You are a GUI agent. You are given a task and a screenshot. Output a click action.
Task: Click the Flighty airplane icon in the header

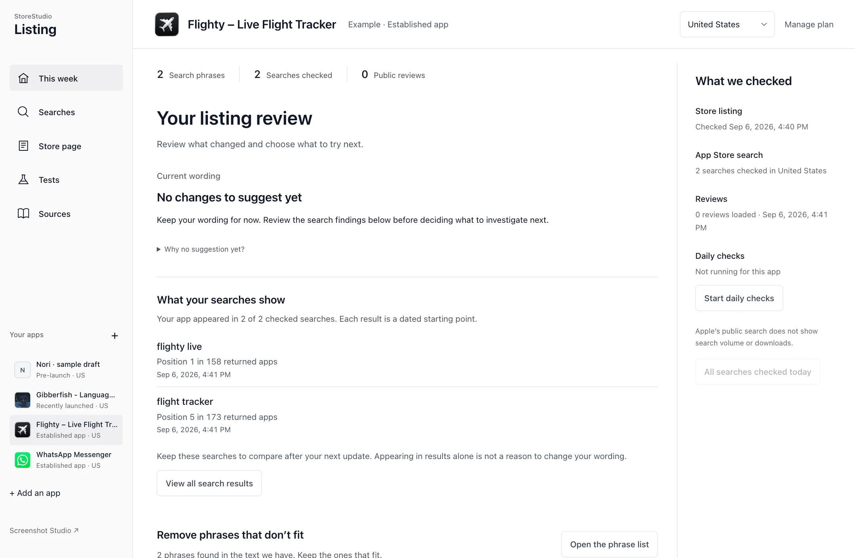pyautogui.click(x=167, y=24)
